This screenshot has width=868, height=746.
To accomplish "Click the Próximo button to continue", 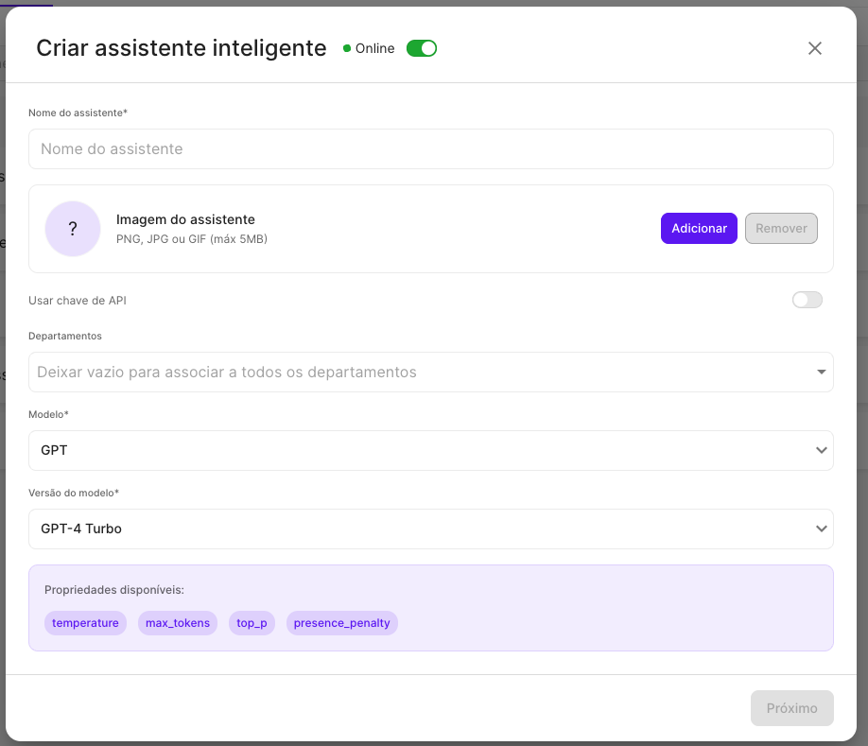I will [x=791, y=708].
